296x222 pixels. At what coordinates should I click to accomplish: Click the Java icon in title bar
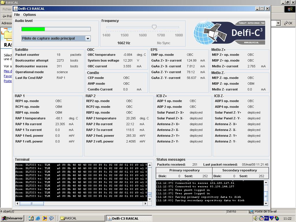click(16, 9)
